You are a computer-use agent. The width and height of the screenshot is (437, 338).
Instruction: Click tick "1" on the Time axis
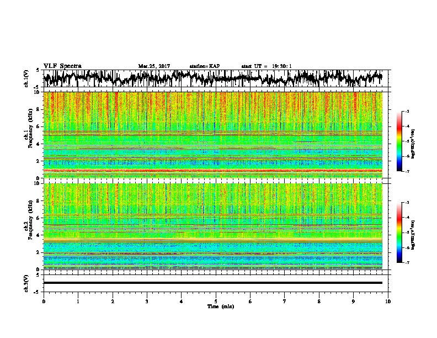tap(78, 302)
